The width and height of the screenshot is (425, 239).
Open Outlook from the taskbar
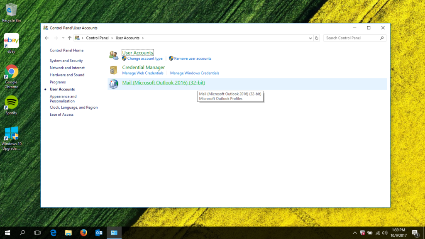click(98, 233)
